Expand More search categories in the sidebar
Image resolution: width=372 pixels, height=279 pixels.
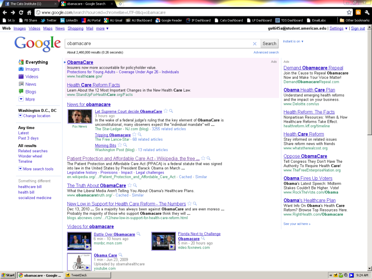click(x=27, y=99)
